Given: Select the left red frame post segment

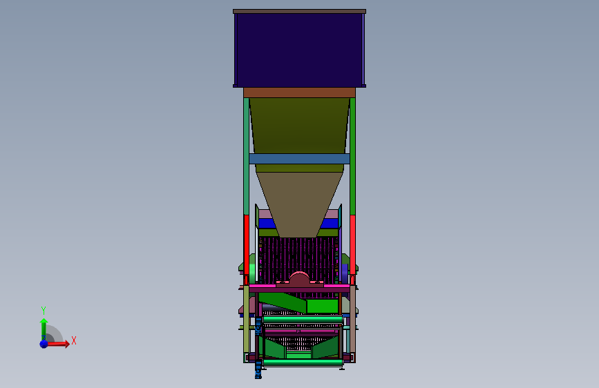Looking at the screenshot, I should click(247, 244).
